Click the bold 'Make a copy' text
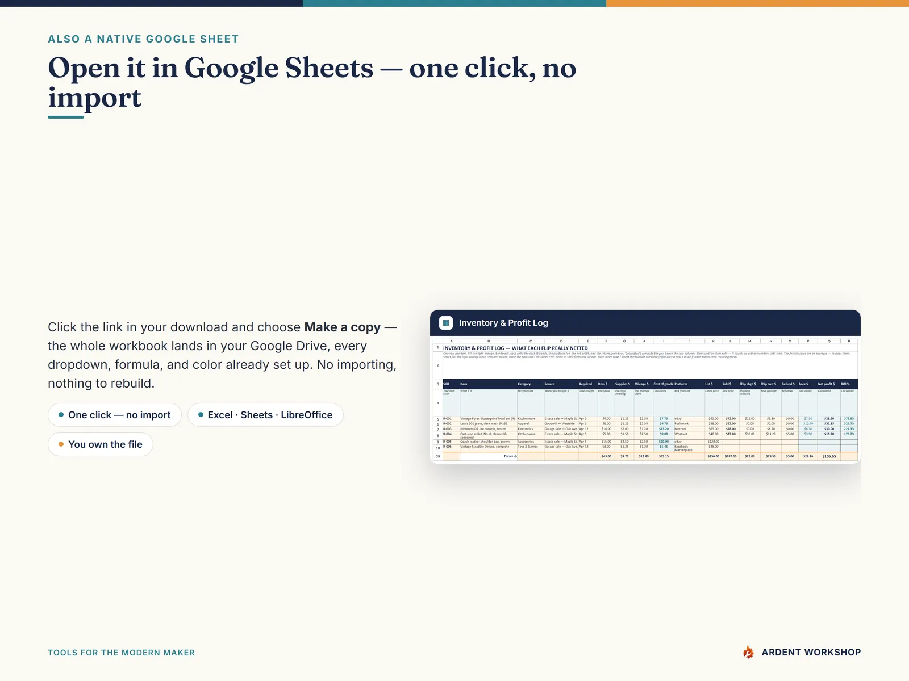Viewport: 909px width, 681px height. click(343, 327)
